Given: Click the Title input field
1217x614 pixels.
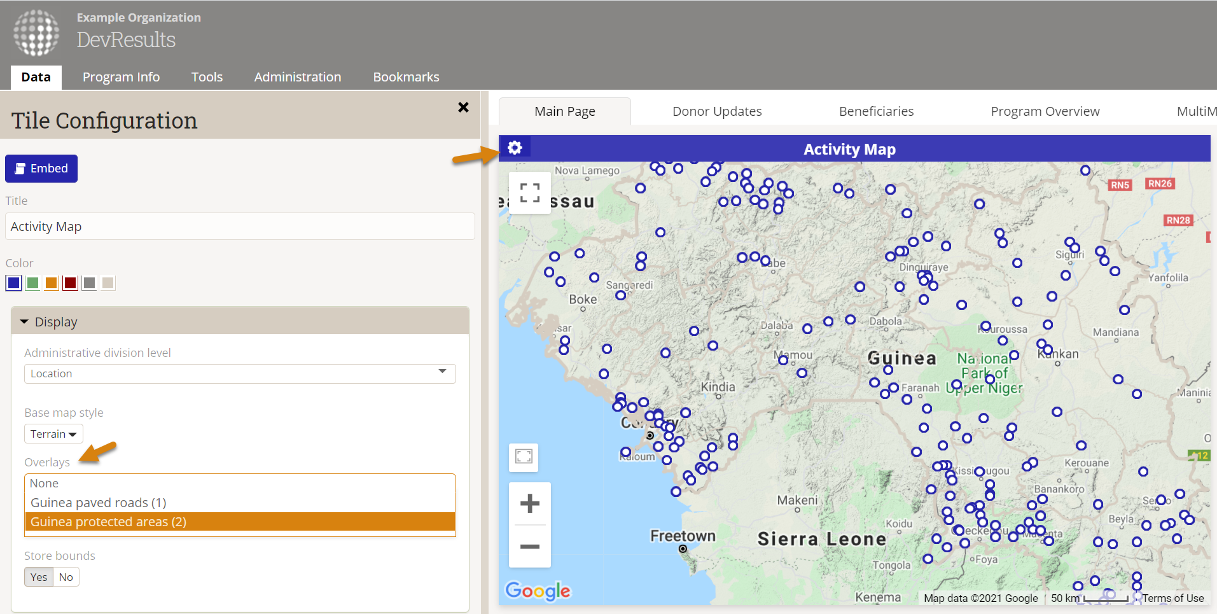Looking at the screenshot, I should click(240, 227).
